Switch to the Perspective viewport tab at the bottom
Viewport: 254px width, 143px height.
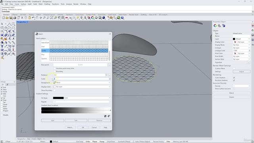tap(21, 139)
